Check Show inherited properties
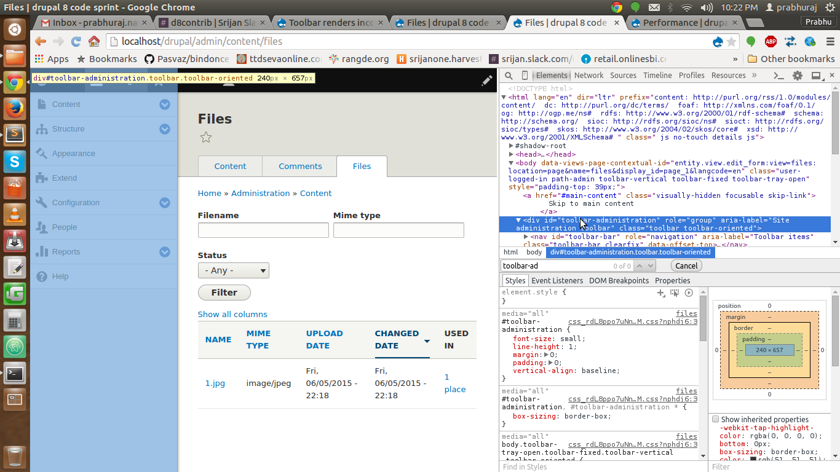 pos(716,419)
